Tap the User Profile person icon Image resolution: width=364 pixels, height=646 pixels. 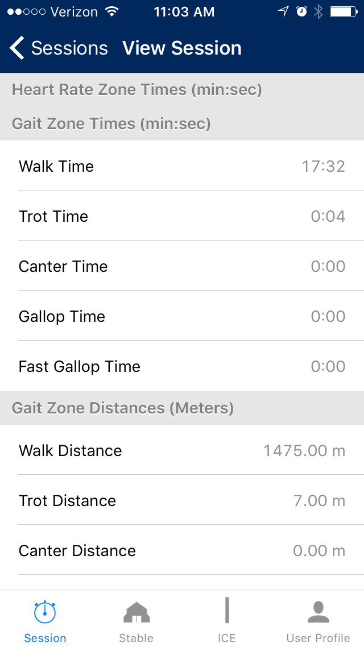318,612
